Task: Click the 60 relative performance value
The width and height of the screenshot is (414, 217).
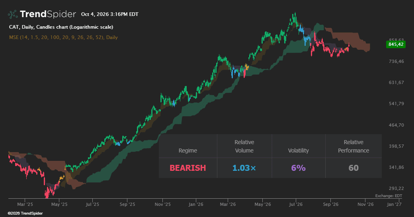Action: [353, 168]
